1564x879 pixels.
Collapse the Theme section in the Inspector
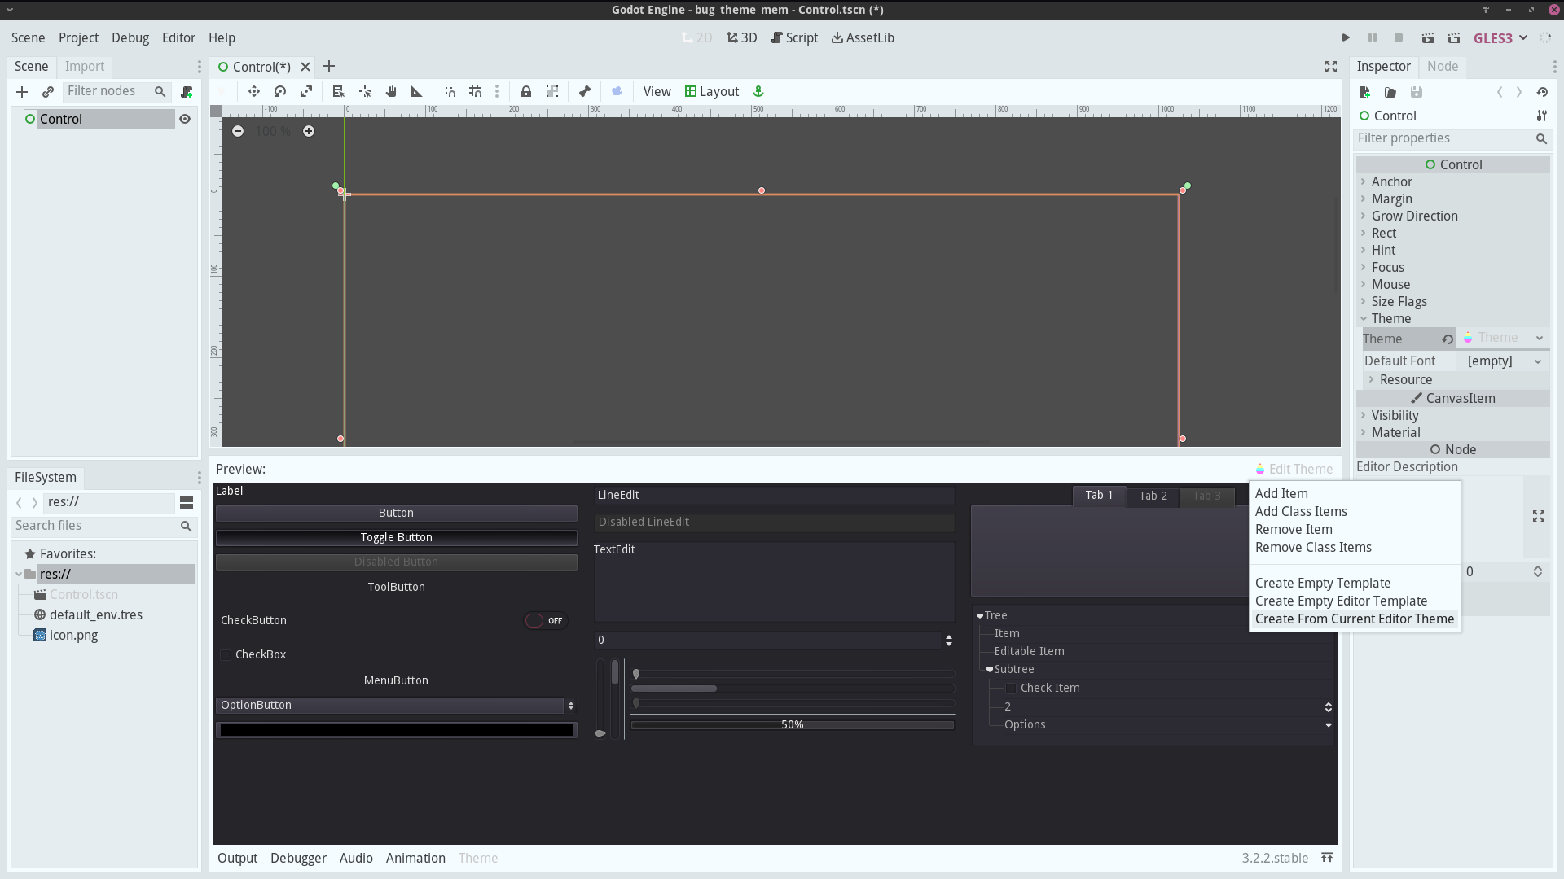coord(1364,318)
